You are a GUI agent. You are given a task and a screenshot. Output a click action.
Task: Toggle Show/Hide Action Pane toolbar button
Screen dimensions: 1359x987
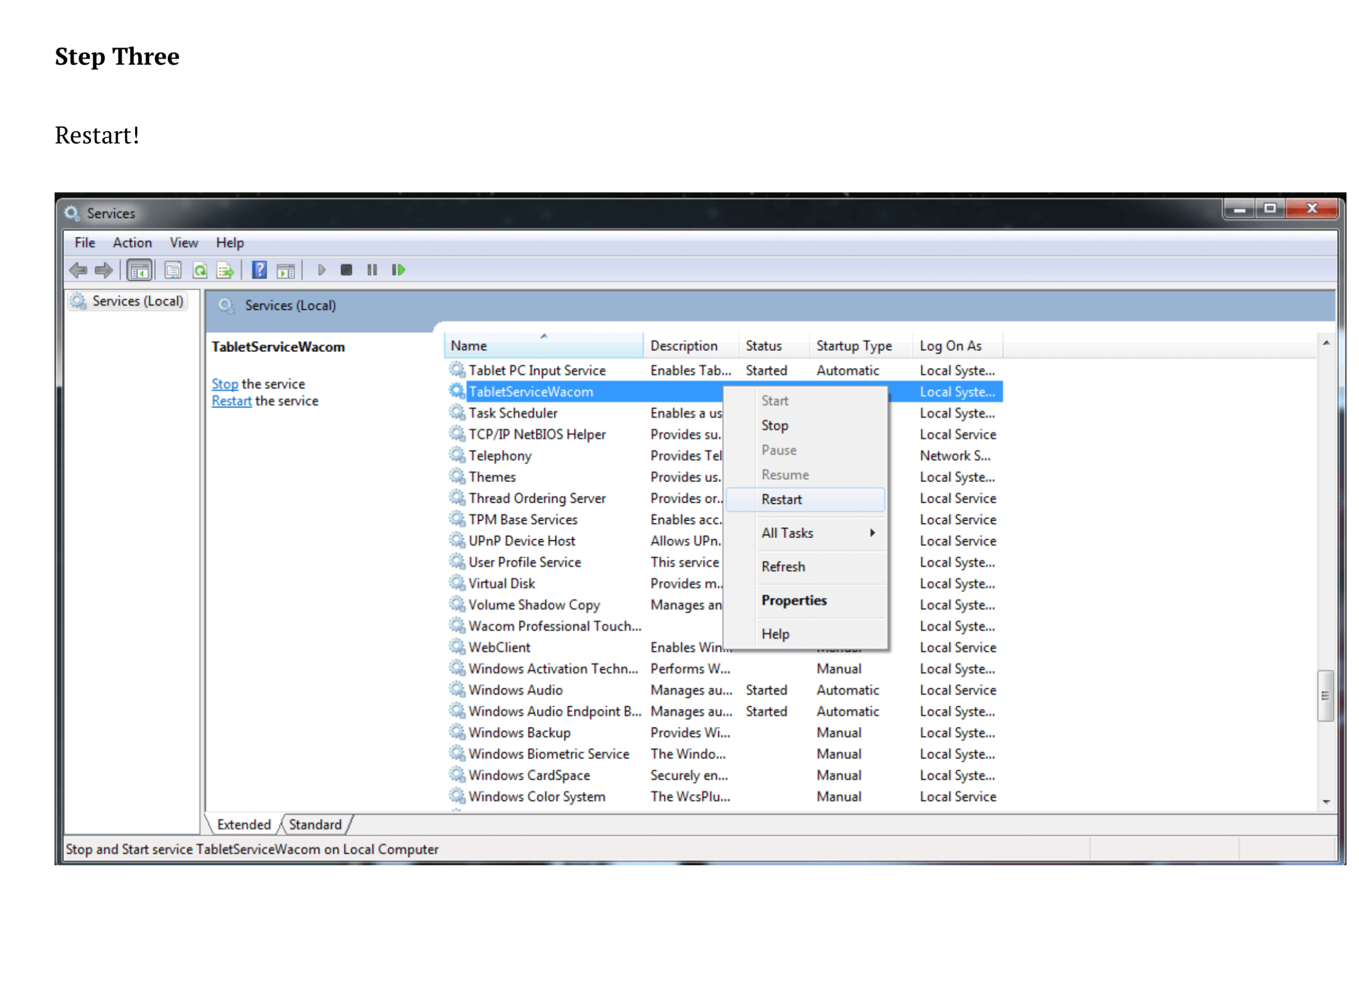(x=286, y=270)
